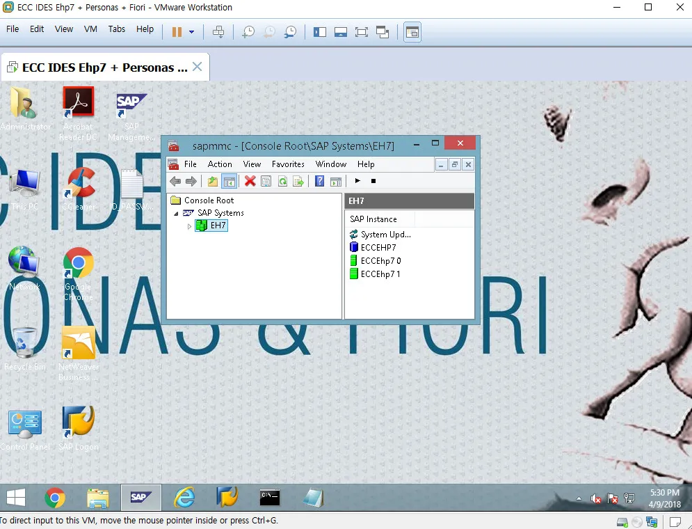The width and height of the screenshot is (692, 529).
Task: Select Console Root in the tree
Action: pos(209,200)
